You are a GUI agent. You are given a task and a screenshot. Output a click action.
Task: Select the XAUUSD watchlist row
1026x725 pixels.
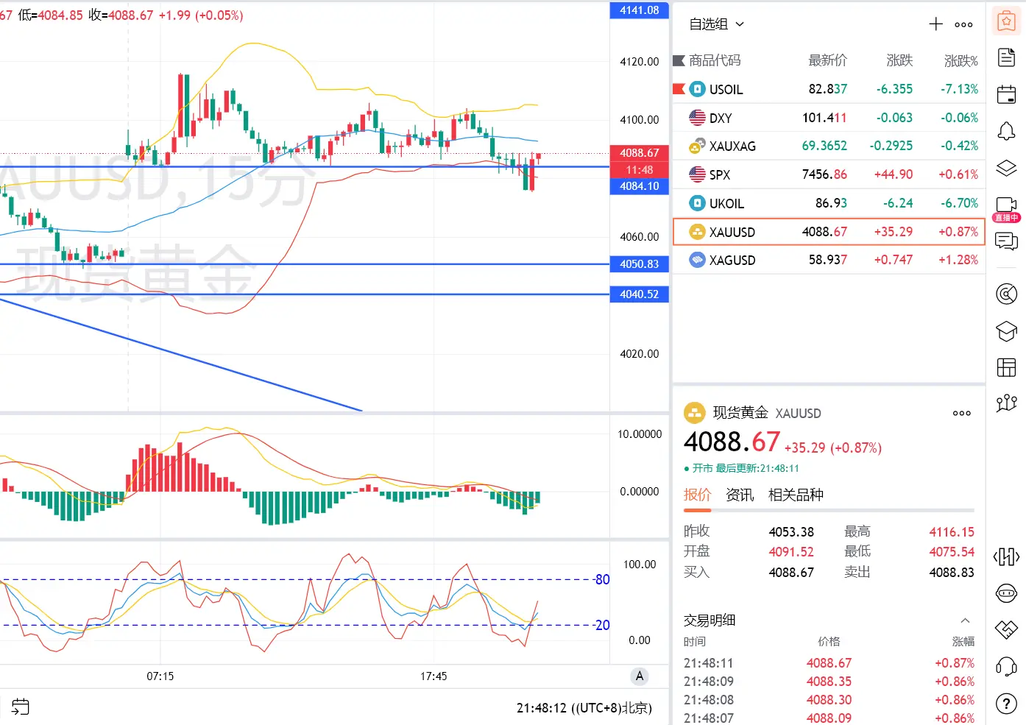[x=829, y=232]
